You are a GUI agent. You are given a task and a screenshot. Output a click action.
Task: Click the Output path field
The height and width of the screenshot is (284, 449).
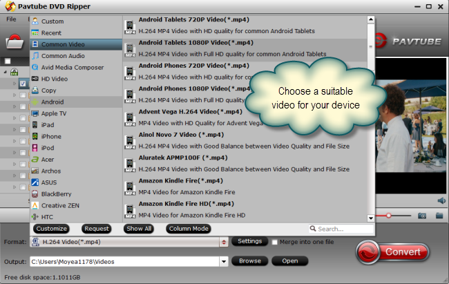point(125,261)
